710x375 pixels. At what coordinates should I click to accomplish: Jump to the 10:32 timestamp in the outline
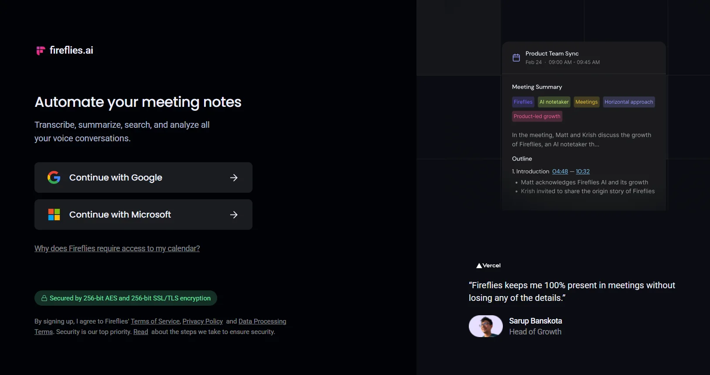[583, 171]
